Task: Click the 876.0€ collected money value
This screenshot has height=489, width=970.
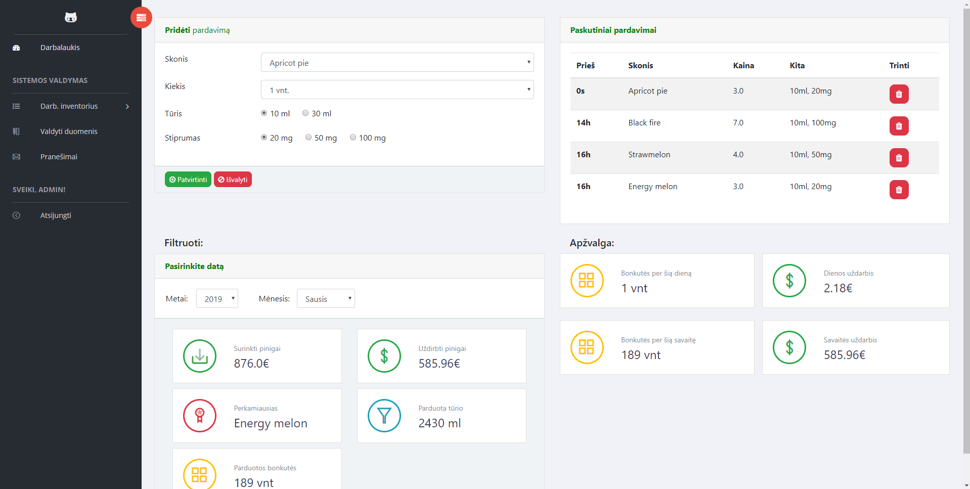Action: (251, 364)
